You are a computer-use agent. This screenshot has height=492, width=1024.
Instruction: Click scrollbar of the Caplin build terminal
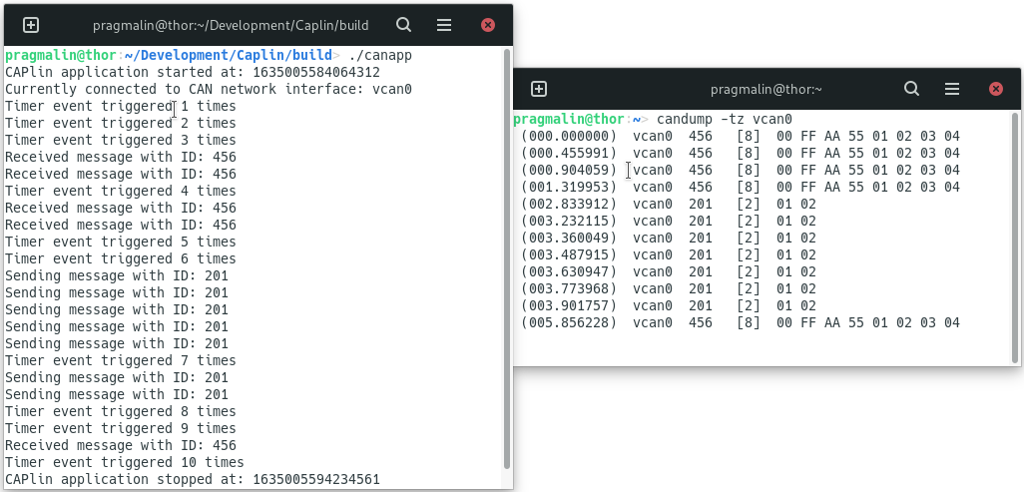pyautogui.click(x=507, y=258)
